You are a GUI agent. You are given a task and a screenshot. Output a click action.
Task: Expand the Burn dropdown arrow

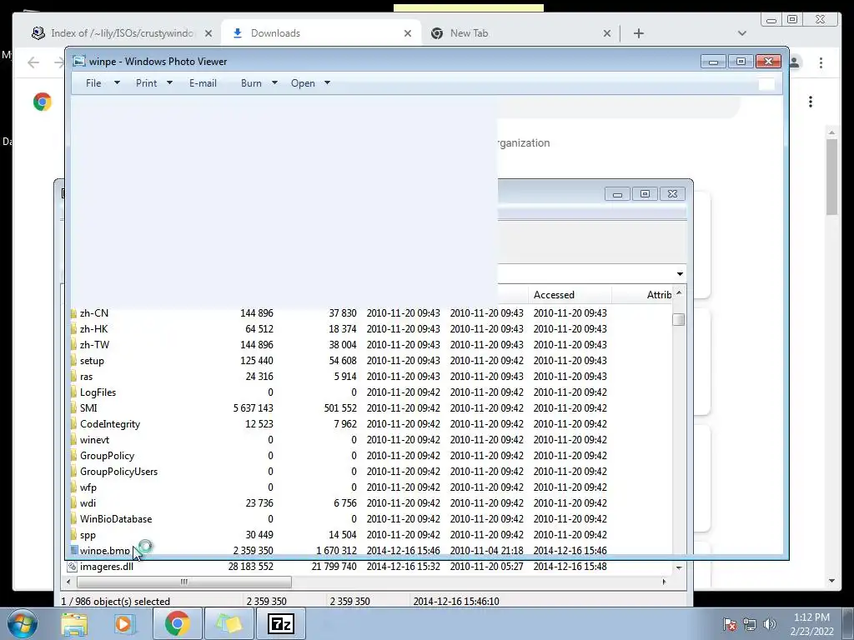274,83
